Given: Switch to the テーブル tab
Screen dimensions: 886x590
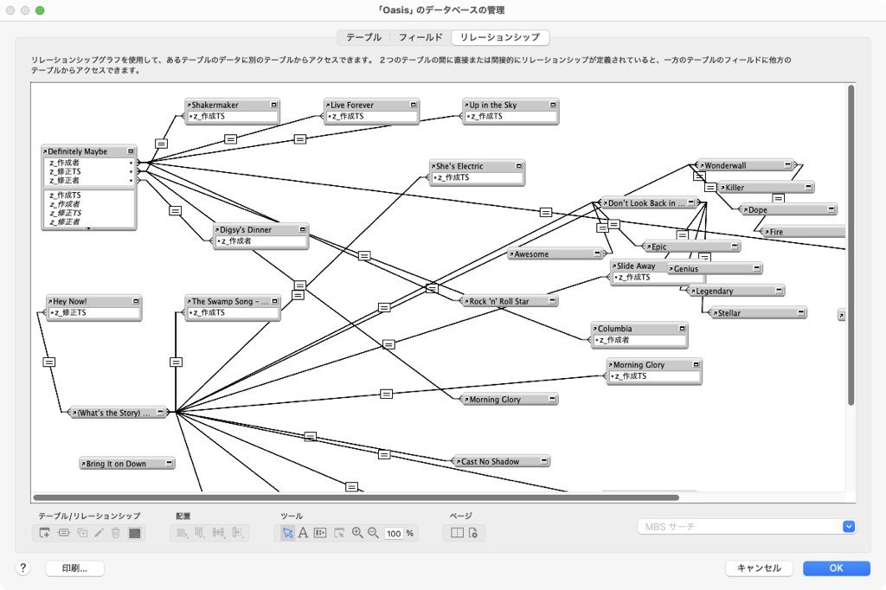Looking at the screenshot, I should click(363, 37).
